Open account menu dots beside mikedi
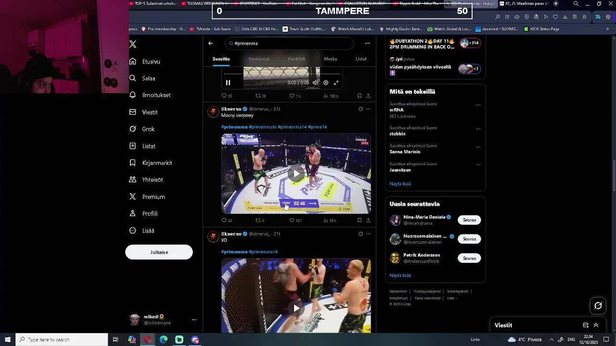616x346 pixels. point(194,320)
